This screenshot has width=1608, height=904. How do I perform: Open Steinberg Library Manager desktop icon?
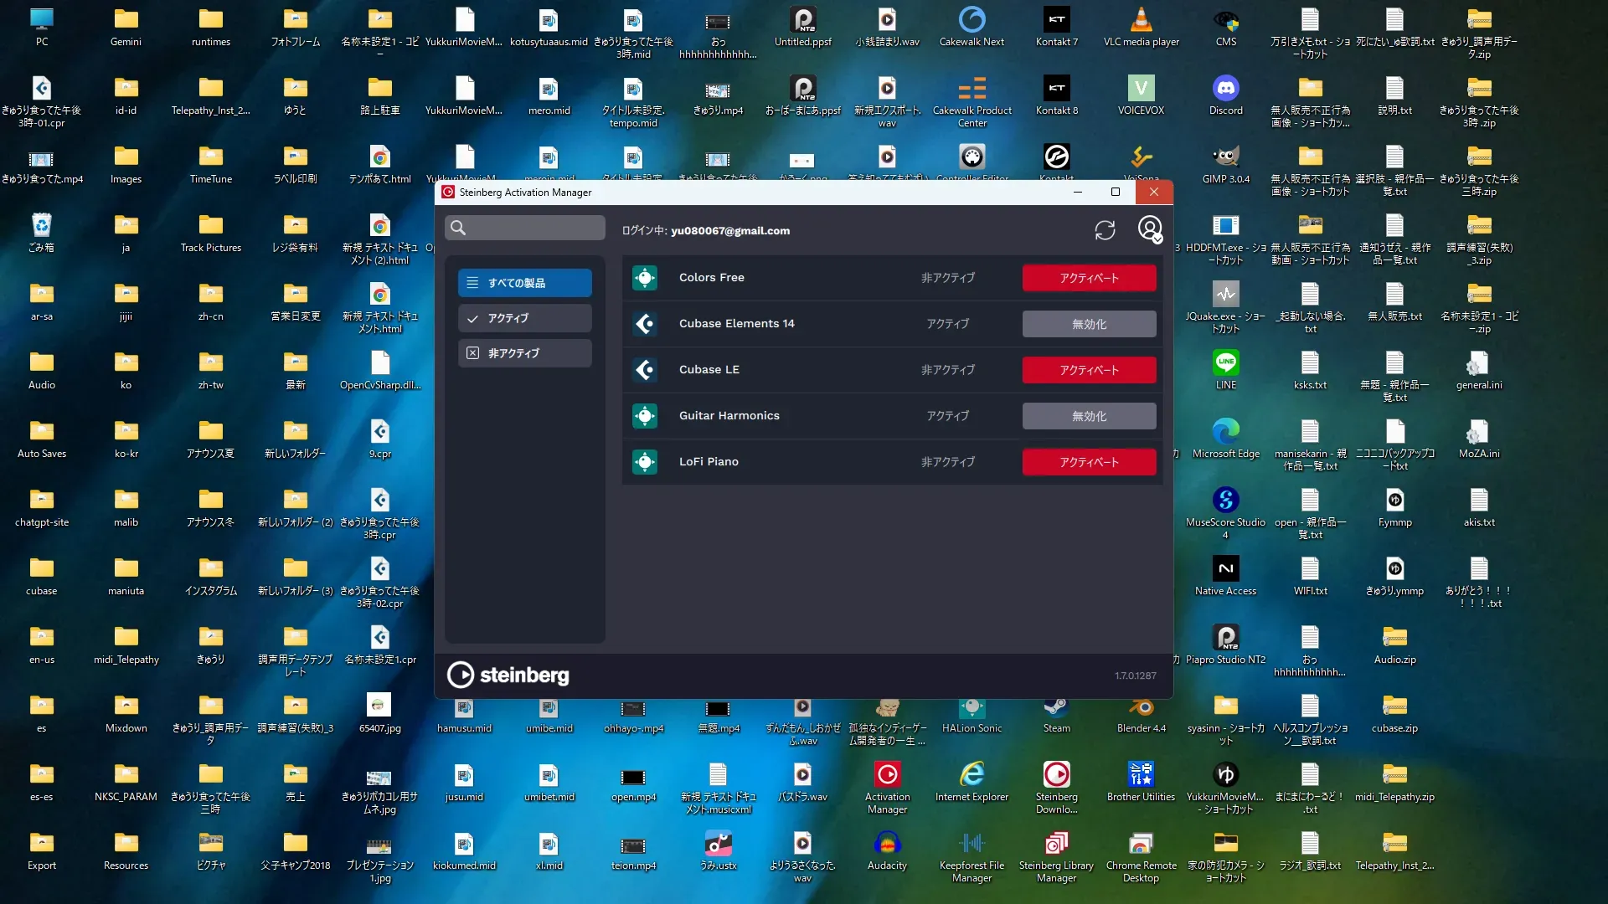(1056, 844)
